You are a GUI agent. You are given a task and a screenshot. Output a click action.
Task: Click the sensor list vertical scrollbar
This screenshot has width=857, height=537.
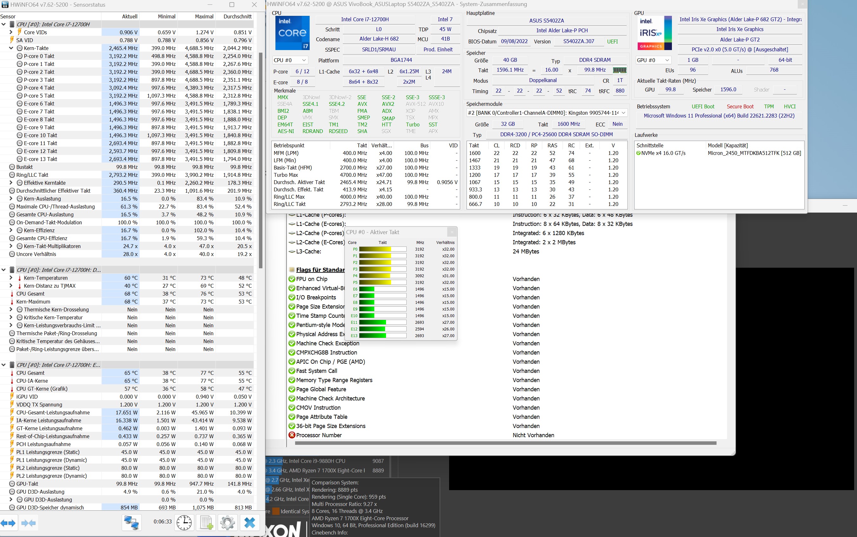pyautogui.click(x=261, y=160)
